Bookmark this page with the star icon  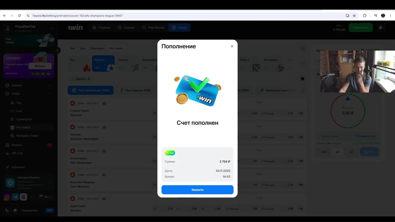tap(354, 15)
